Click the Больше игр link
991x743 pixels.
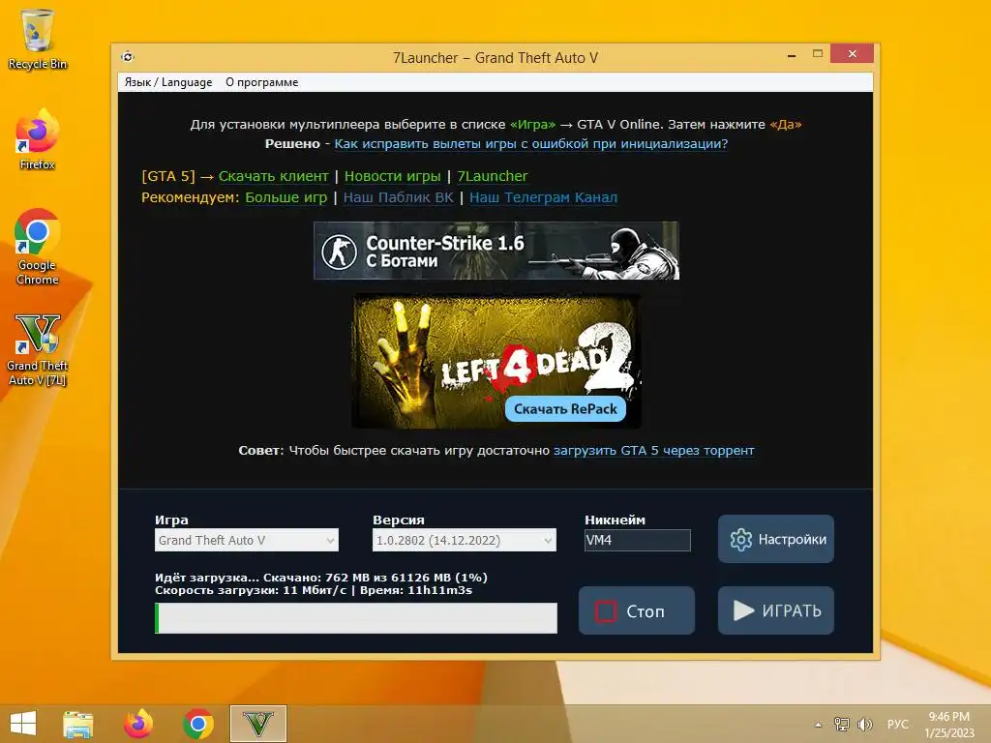[285, 197]
